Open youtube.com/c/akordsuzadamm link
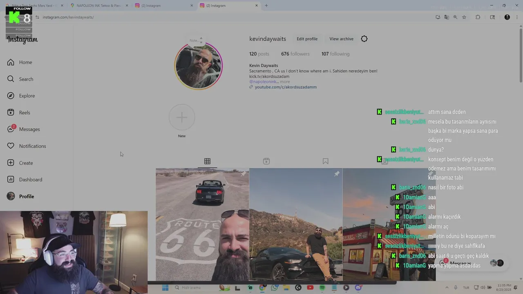This screenshot has width=523, height=294. (286, 87)
